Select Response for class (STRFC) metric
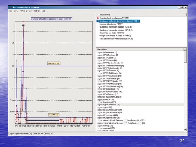196x147 pixels. tap(112, 33)
